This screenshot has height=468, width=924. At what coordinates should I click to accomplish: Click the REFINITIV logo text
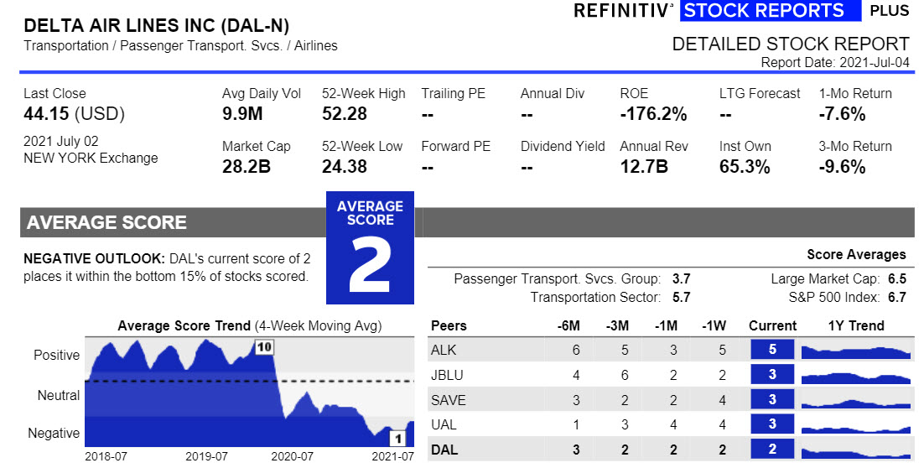(623, 11)
